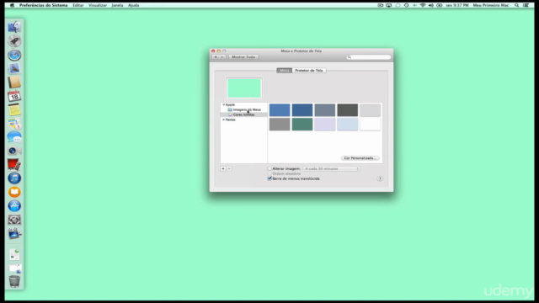
Task: Open Finder from the Dock
Action: tap(14, 27)
